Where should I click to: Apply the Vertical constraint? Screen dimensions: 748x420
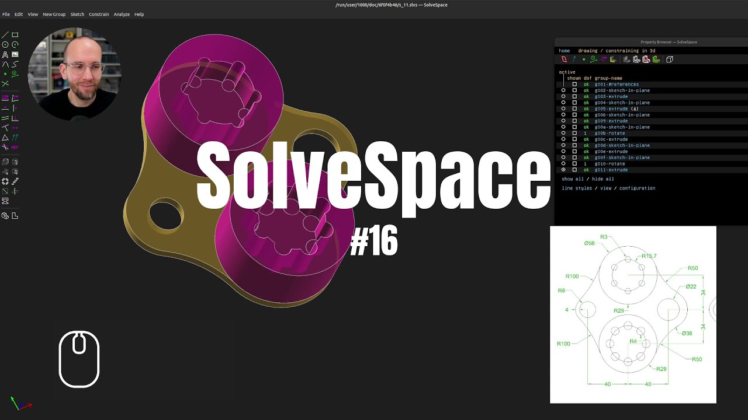15,108
